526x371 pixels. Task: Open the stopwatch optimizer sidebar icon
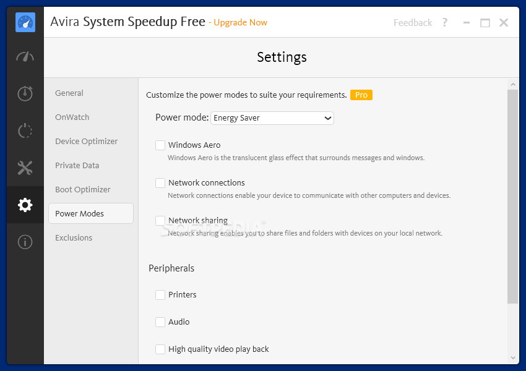click(x=25, y=93)
